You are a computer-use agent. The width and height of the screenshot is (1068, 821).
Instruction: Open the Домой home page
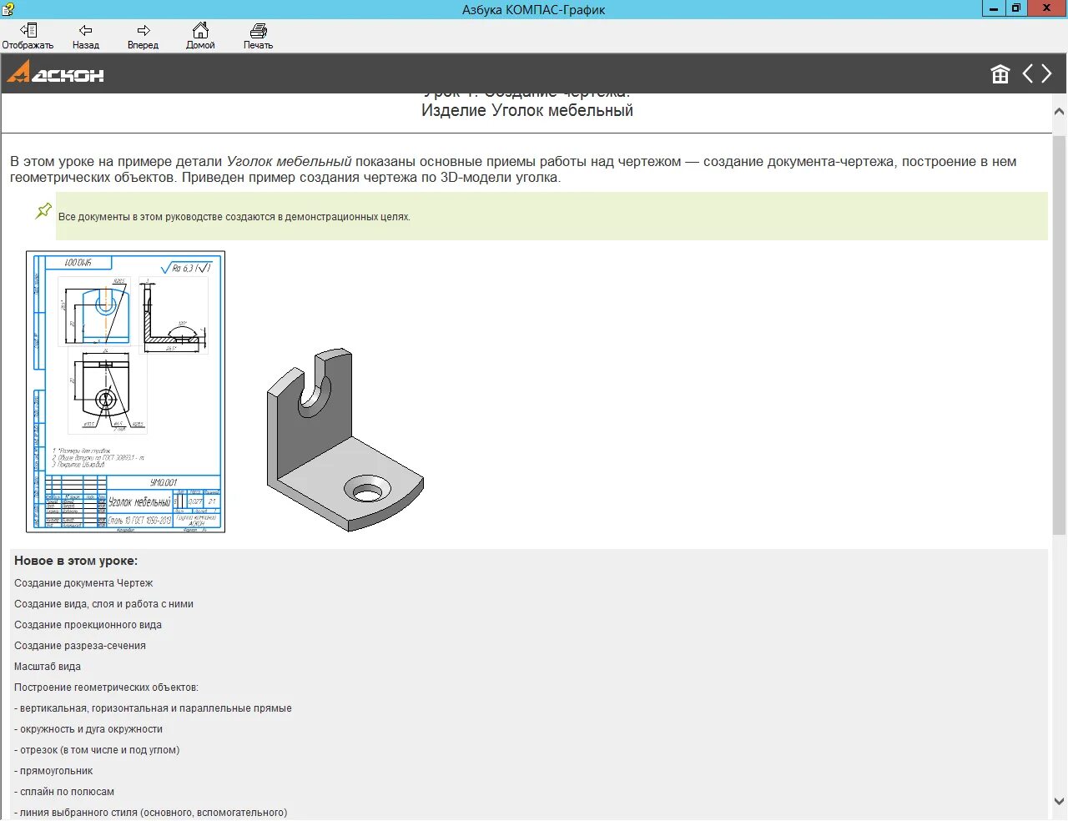point(200,37)
